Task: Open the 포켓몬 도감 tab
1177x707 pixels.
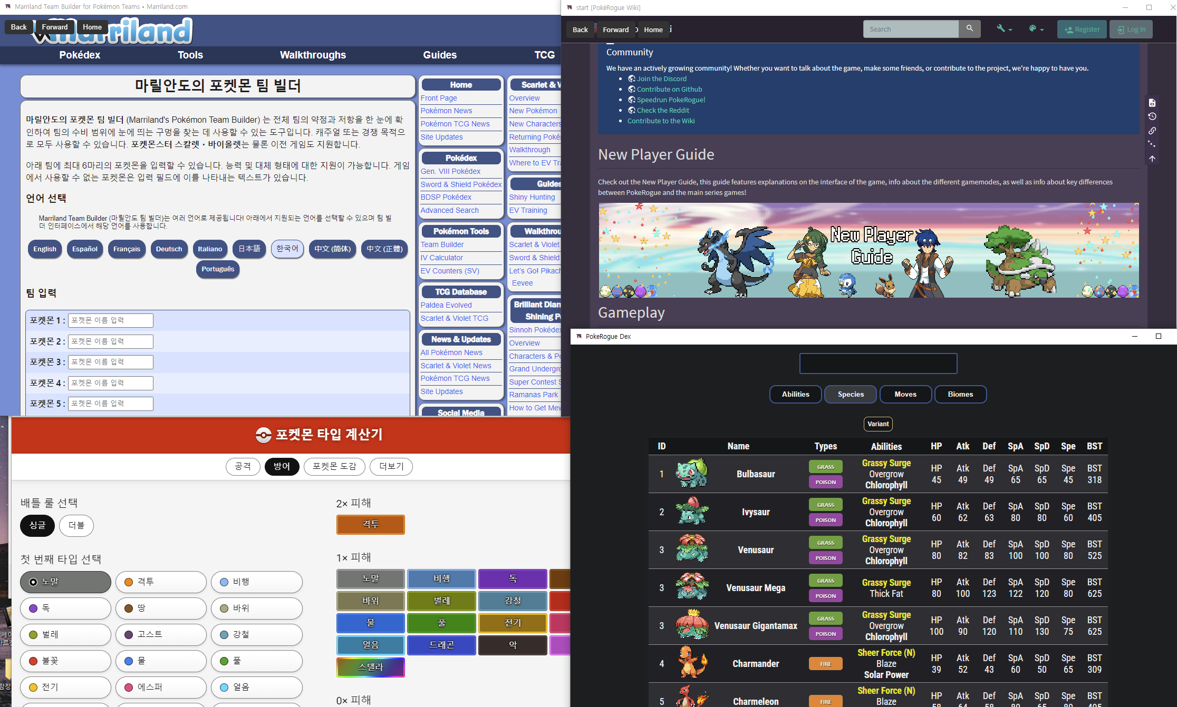Action: coord(334,466)
